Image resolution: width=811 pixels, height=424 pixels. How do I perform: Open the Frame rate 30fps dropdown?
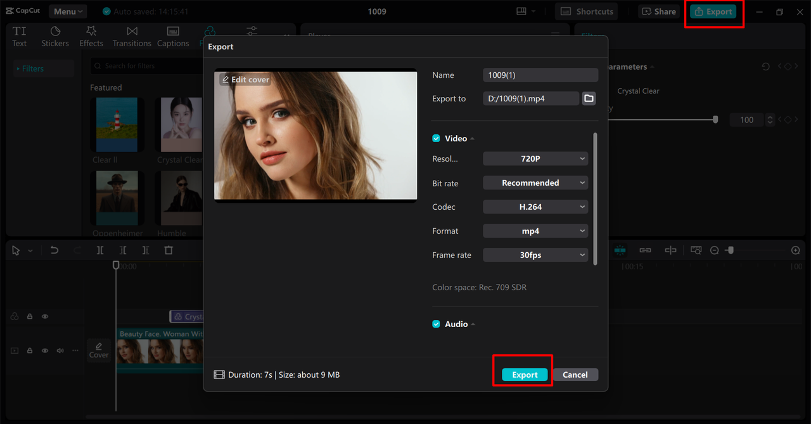tap(535, 255)
